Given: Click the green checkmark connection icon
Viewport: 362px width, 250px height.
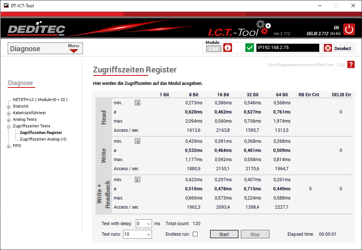Looking at the screenshot, I should click(250, 48).
